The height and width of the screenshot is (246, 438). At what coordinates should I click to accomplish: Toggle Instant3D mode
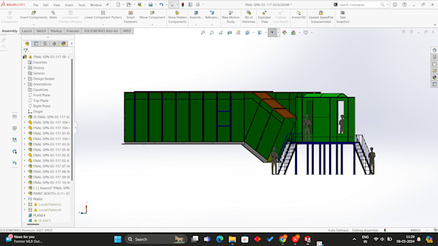[299, 15]
